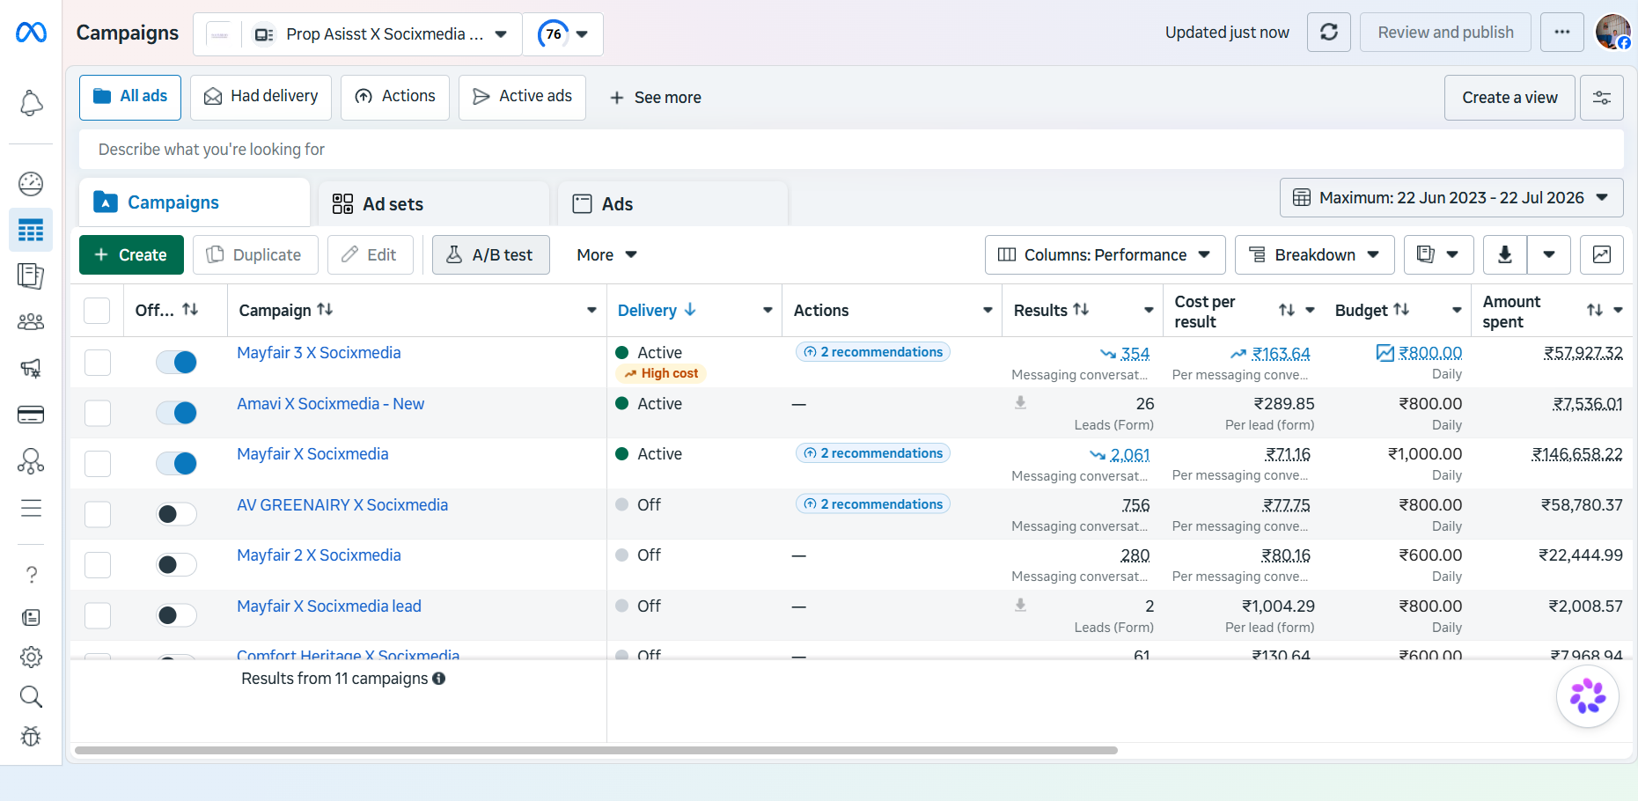The width and height of the screenshot is (1638, 801).
Task: Open Amavi X Socixmedia - New campaign link
Action: (x=330, y=404)
